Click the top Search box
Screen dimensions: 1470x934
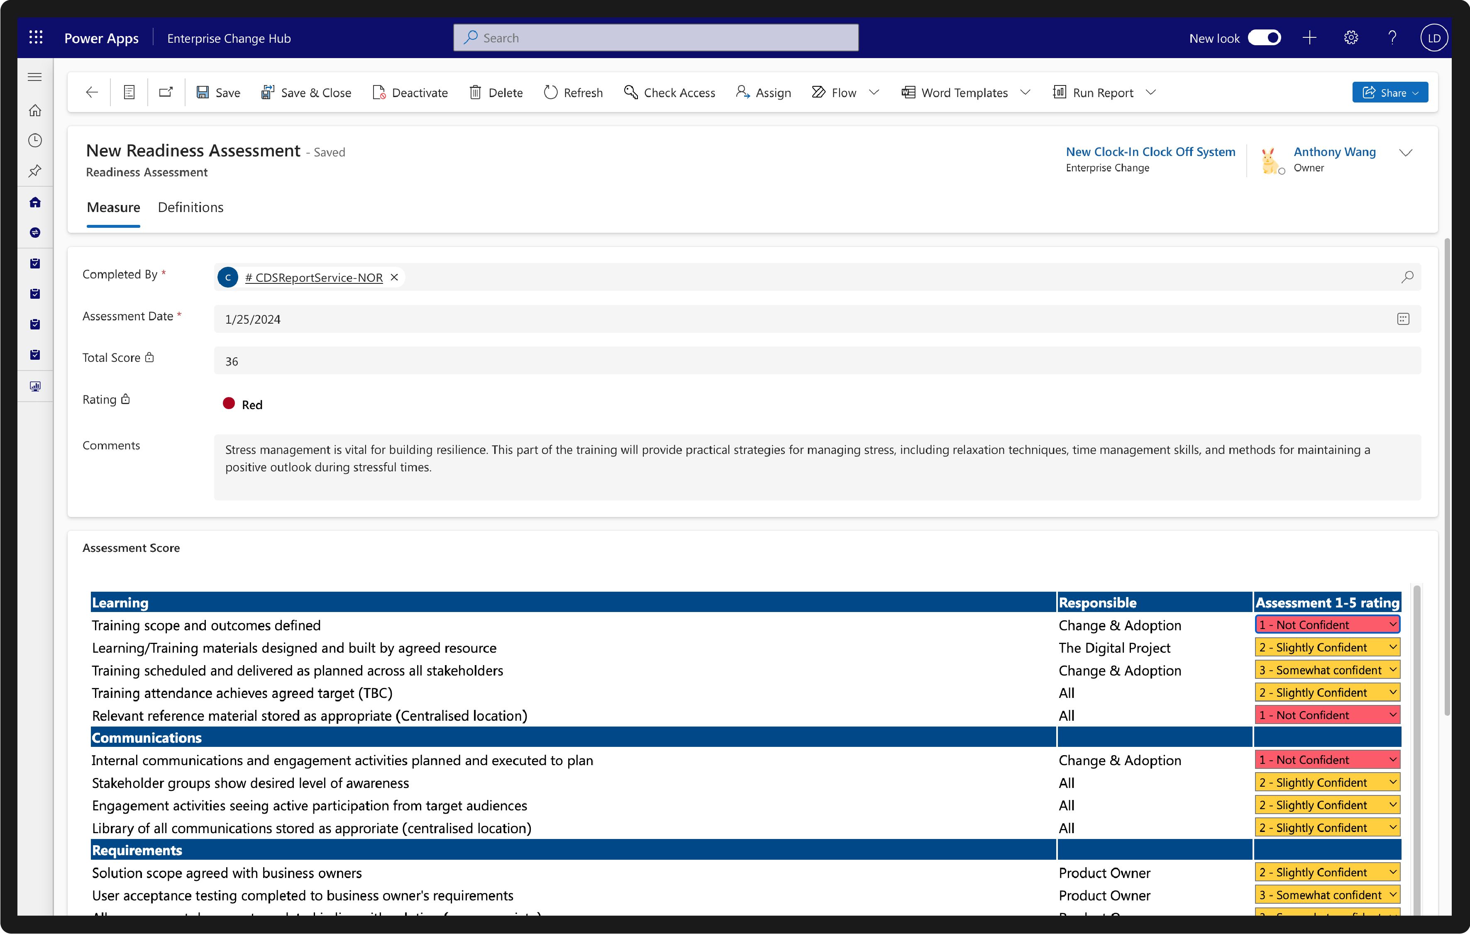tap(656, 38)
